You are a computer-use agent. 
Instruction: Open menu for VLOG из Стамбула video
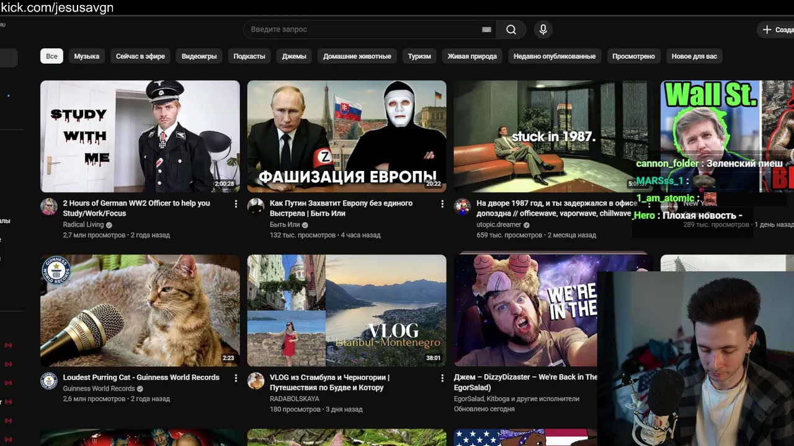click(x=442, y=378)
